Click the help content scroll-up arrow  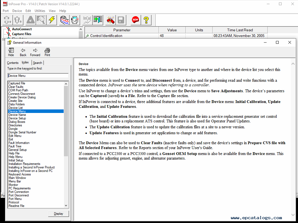(x=293, y=64)
